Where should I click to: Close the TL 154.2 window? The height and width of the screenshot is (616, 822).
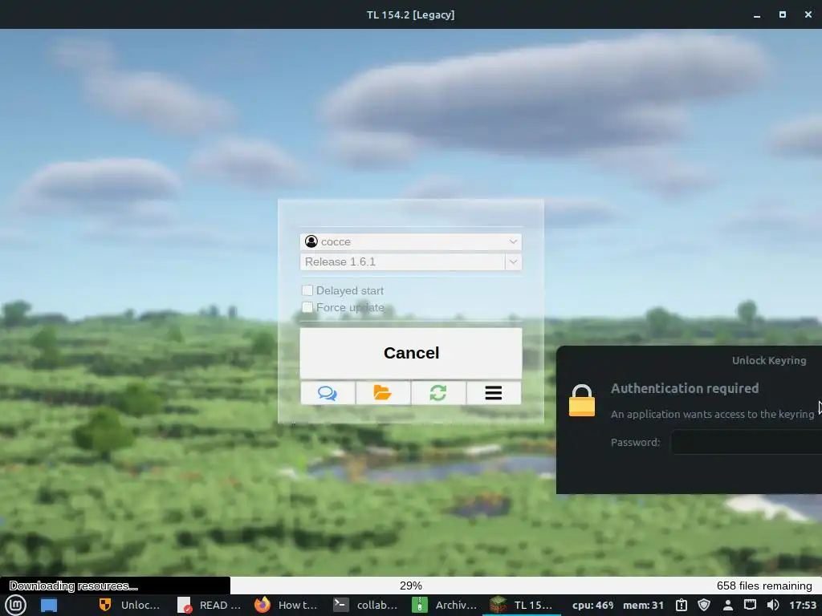coord(808,14)
